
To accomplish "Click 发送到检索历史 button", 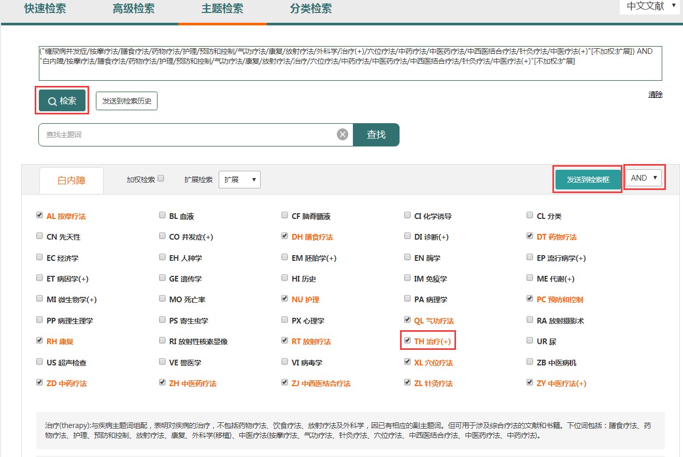I will (x=126, y=101).
